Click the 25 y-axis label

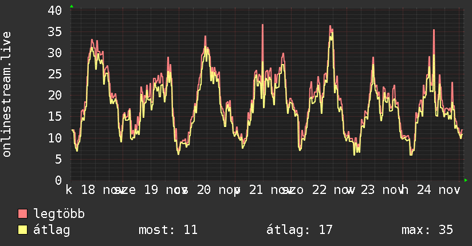click(55, 74)
